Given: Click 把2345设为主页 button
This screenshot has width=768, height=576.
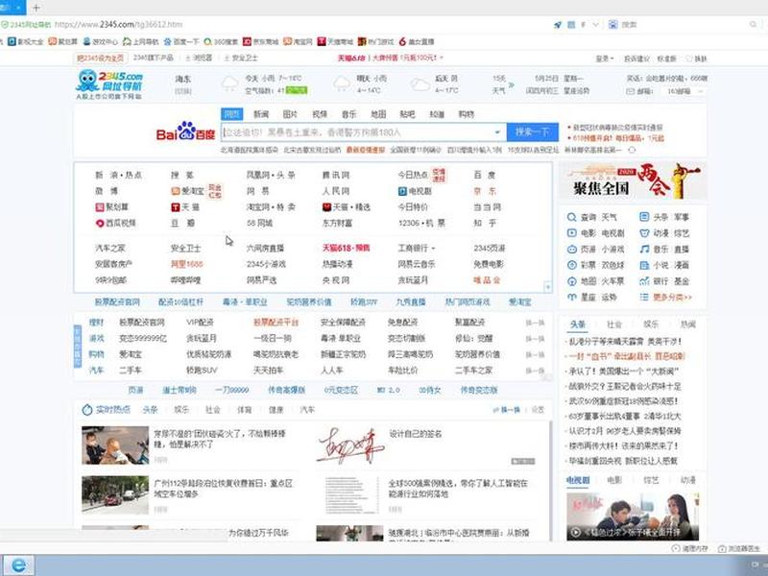Looking at the screenshot, I should pos(101,58).
